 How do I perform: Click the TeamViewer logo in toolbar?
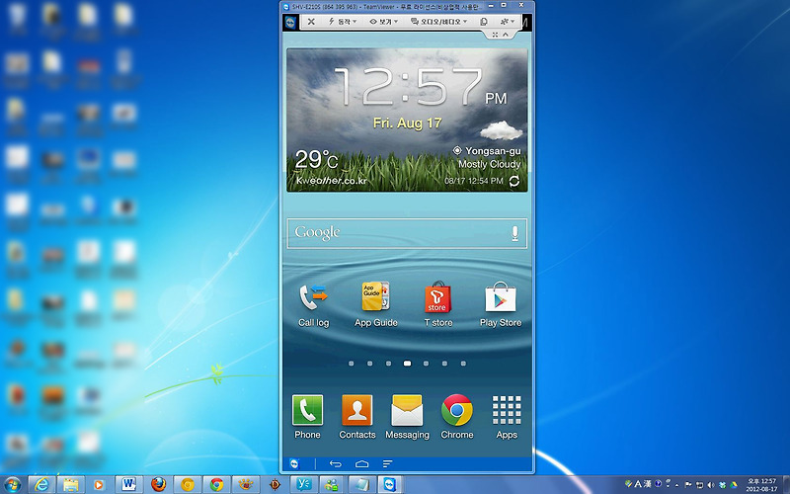290,22
